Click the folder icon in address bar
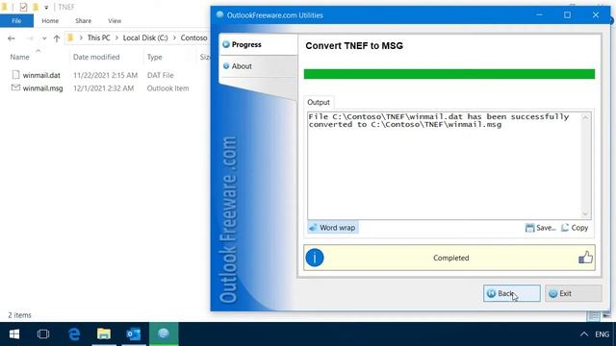 [x=70, y=37]
